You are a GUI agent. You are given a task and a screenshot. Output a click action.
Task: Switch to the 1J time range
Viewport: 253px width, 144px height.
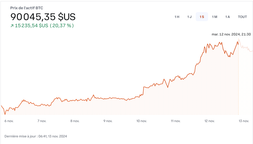click(x=189, y=17)
